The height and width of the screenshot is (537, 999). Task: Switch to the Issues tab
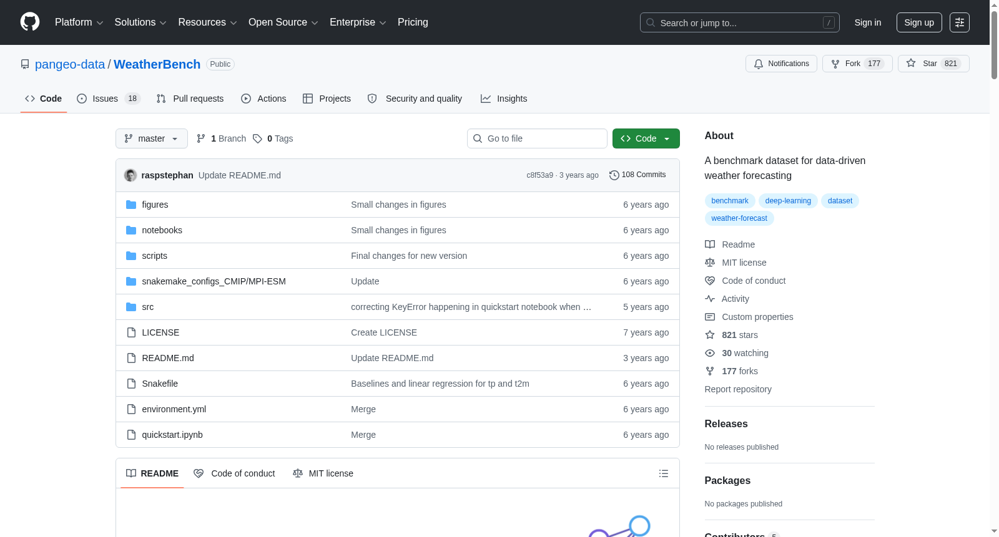pyautogui.click(x=109, y=99)
